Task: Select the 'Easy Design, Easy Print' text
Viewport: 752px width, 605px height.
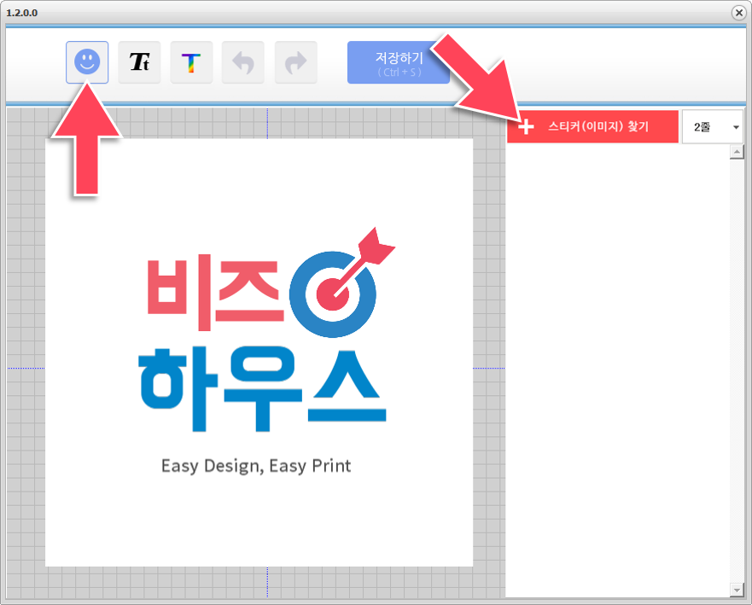Action: 256,466
